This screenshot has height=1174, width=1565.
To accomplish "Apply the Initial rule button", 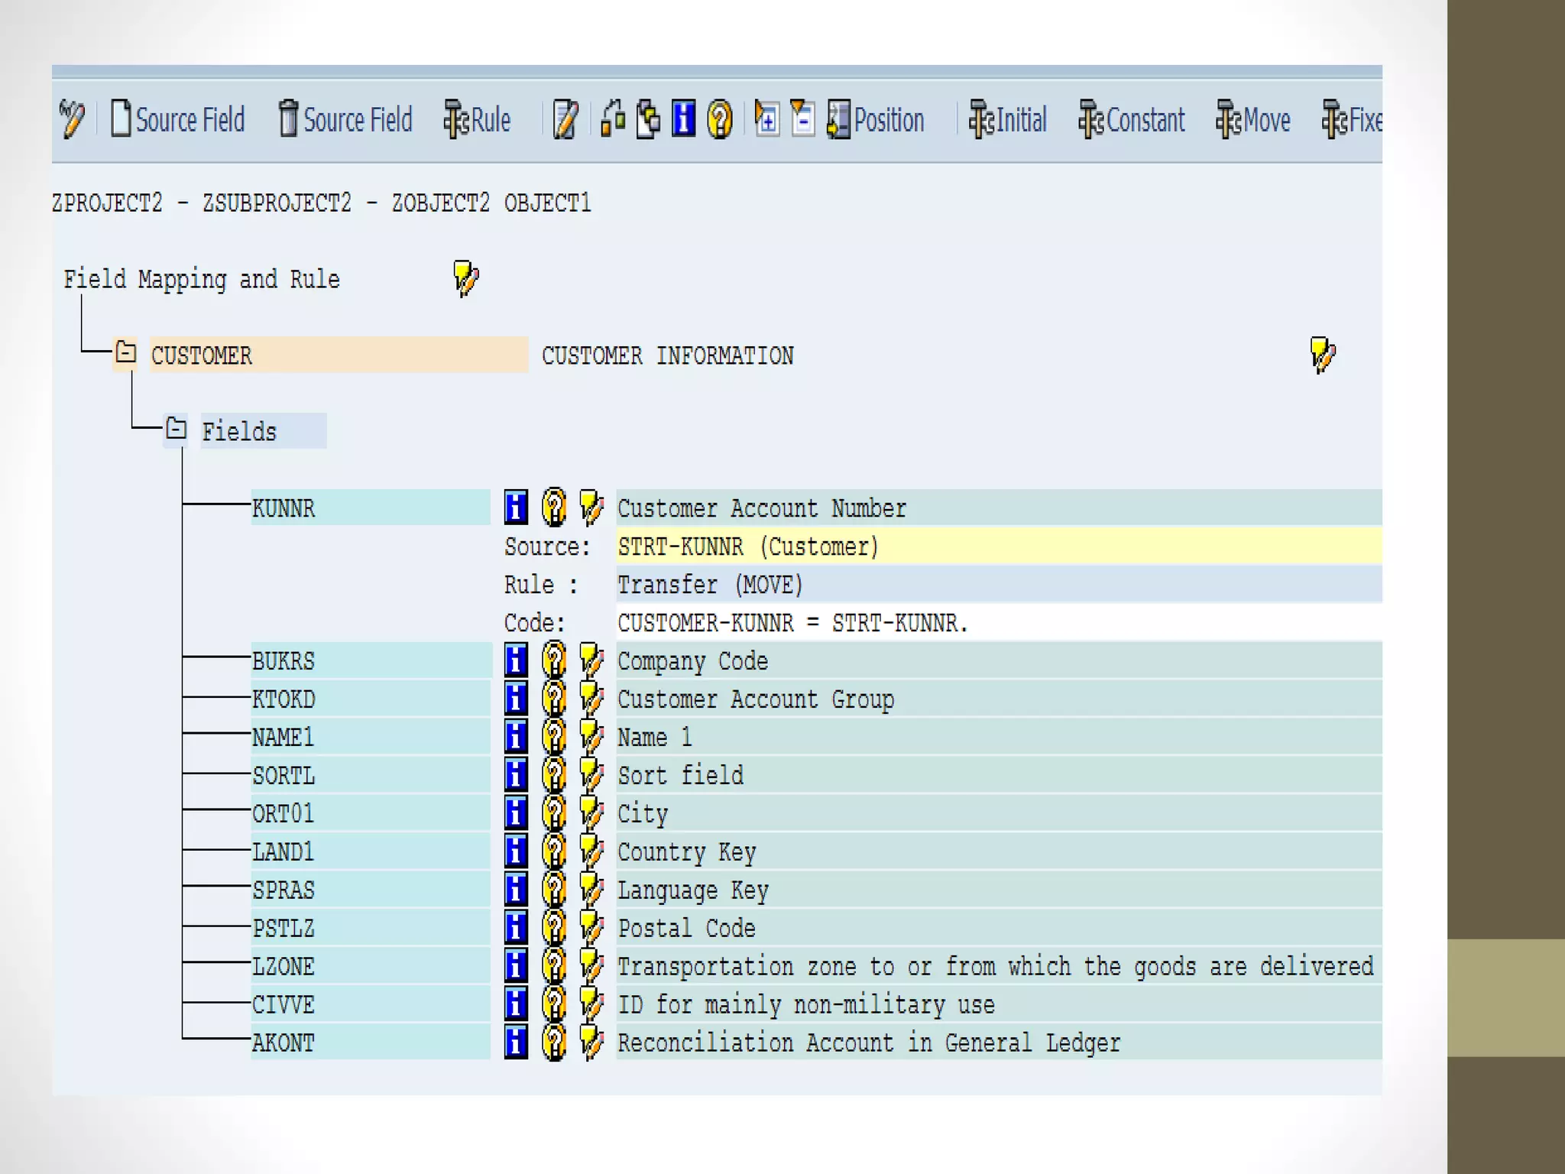I will pos(1008,120).
